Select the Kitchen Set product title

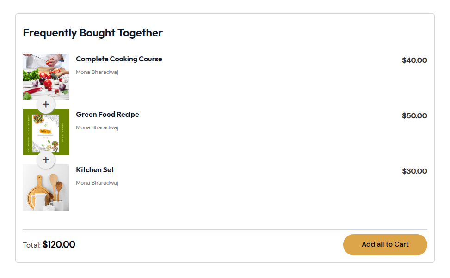pos(95,169)
